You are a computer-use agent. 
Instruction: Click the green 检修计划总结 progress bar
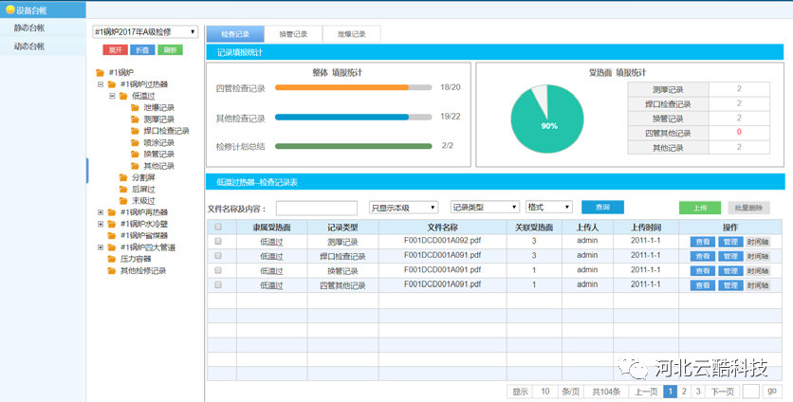point(353,146)
